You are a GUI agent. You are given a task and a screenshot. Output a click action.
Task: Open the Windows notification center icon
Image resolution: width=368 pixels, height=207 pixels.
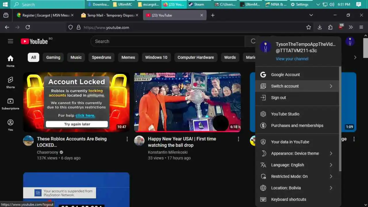pyautogui.click(x=359, y=4)
